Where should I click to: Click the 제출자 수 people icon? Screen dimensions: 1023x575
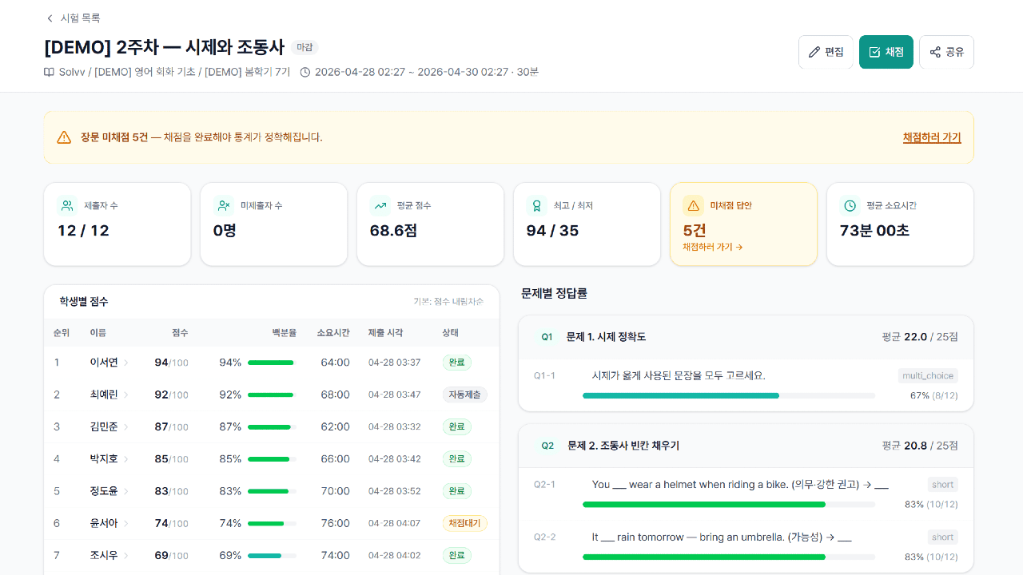[x=67, y=205]
